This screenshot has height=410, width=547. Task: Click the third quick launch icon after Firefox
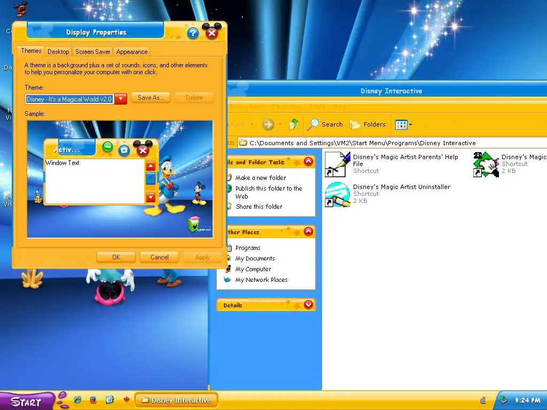tap(110, 399)
